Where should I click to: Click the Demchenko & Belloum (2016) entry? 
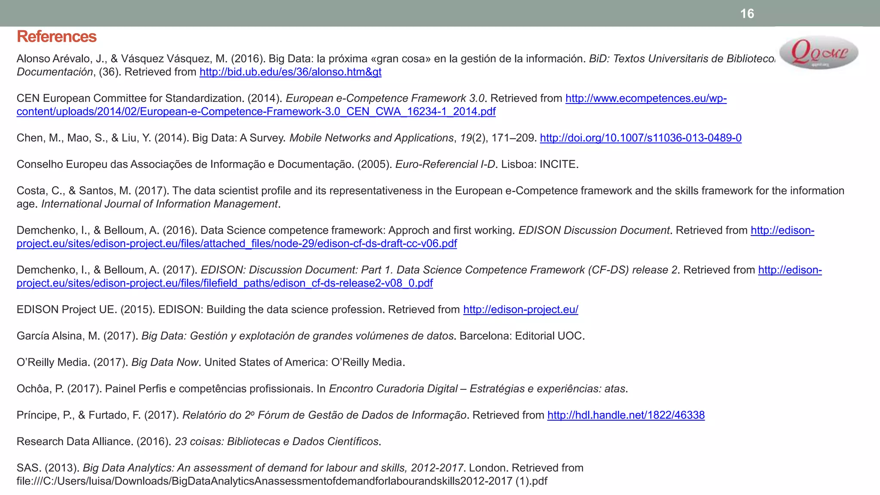(x=416, y=237)
